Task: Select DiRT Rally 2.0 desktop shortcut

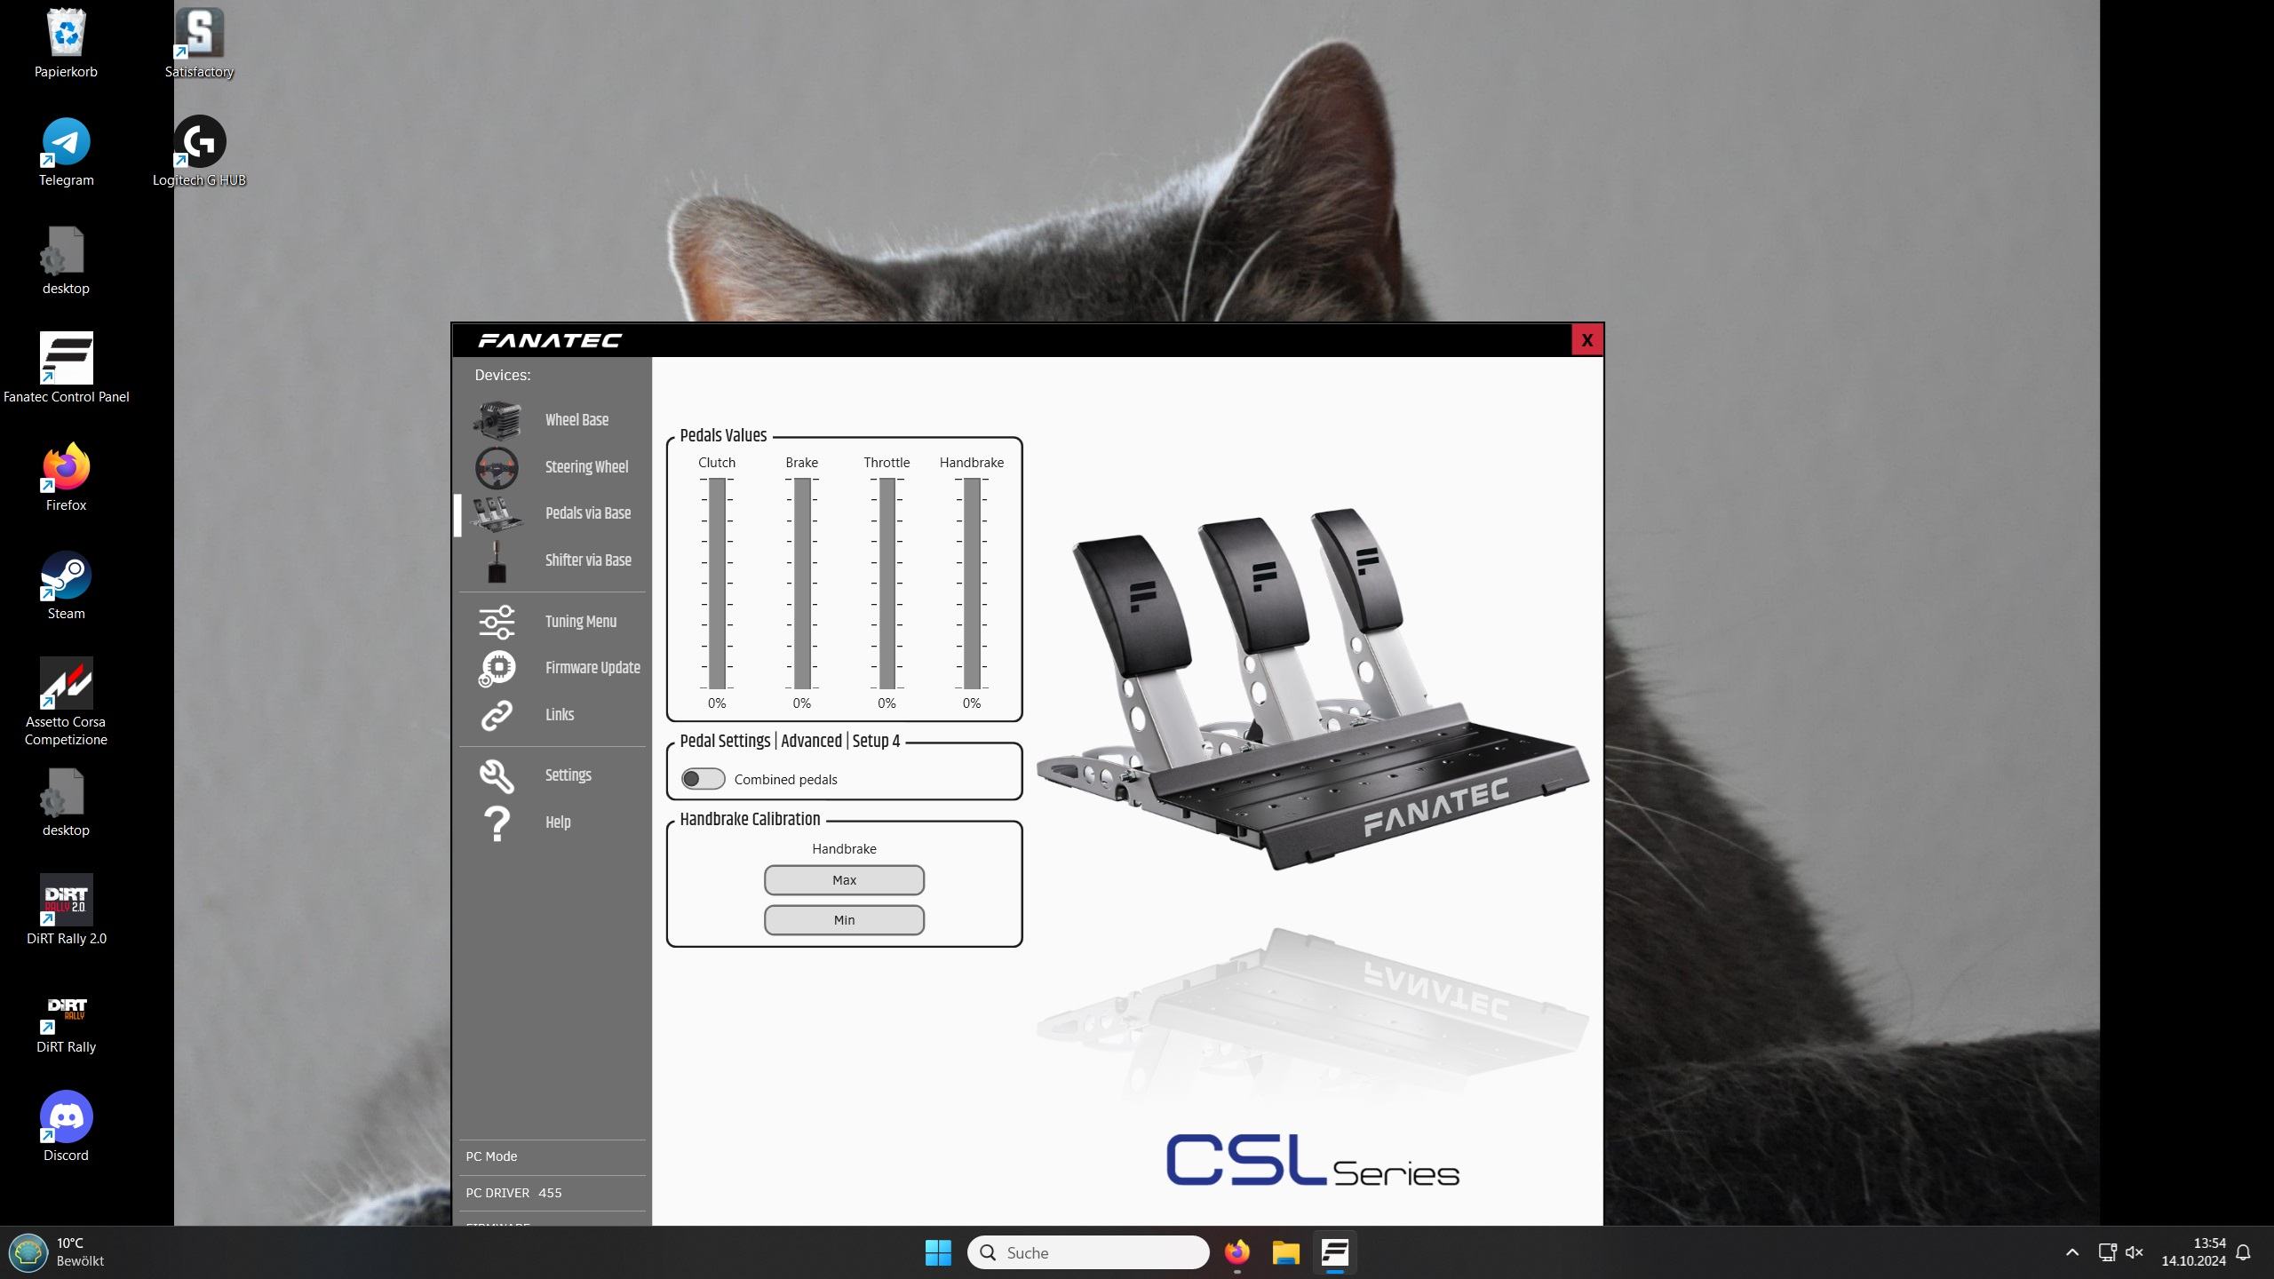Action: (x=66, y=910)
